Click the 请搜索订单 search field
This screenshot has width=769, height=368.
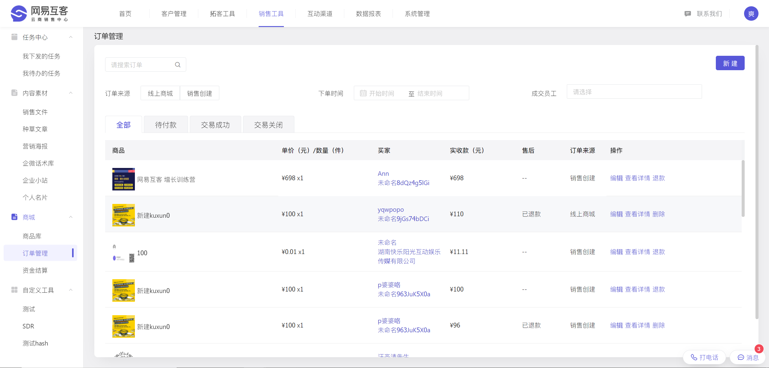146,64
